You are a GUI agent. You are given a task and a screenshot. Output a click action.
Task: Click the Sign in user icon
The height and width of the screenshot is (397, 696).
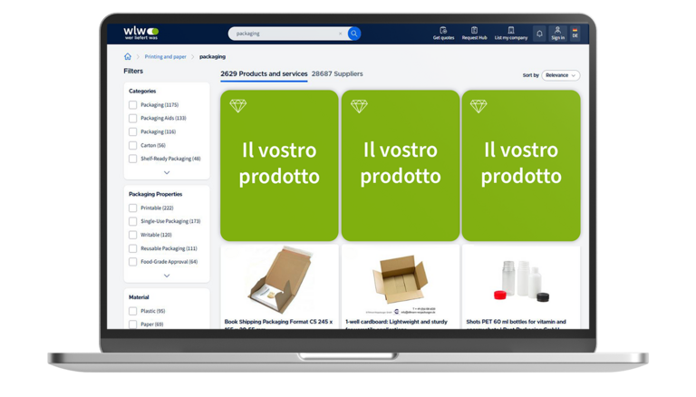tap(557, 33)
